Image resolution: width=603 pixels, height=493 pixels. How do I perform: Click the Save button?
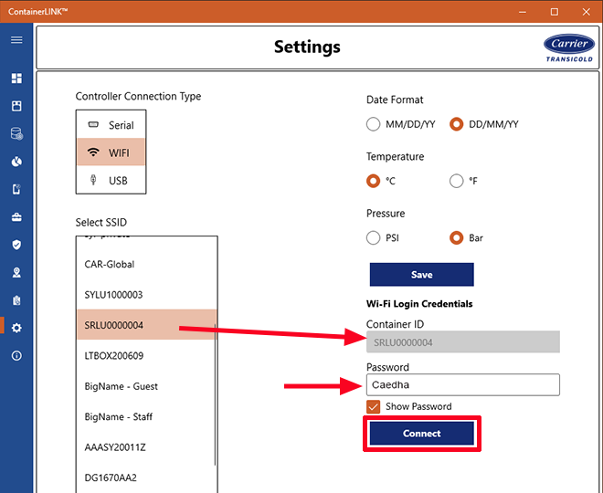point(421,275)
